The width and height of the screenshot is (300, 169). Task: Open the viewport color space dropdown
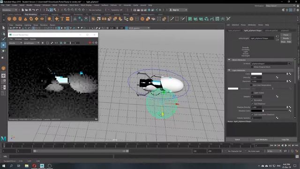tap(139, 28)
